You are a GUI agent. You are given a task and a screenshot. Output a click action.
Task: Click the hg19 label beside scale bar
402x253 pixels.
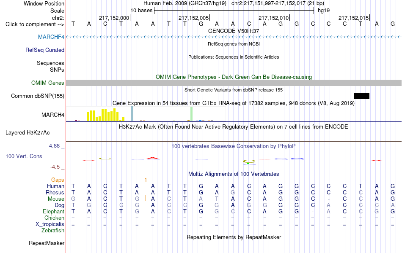[324, 11]
